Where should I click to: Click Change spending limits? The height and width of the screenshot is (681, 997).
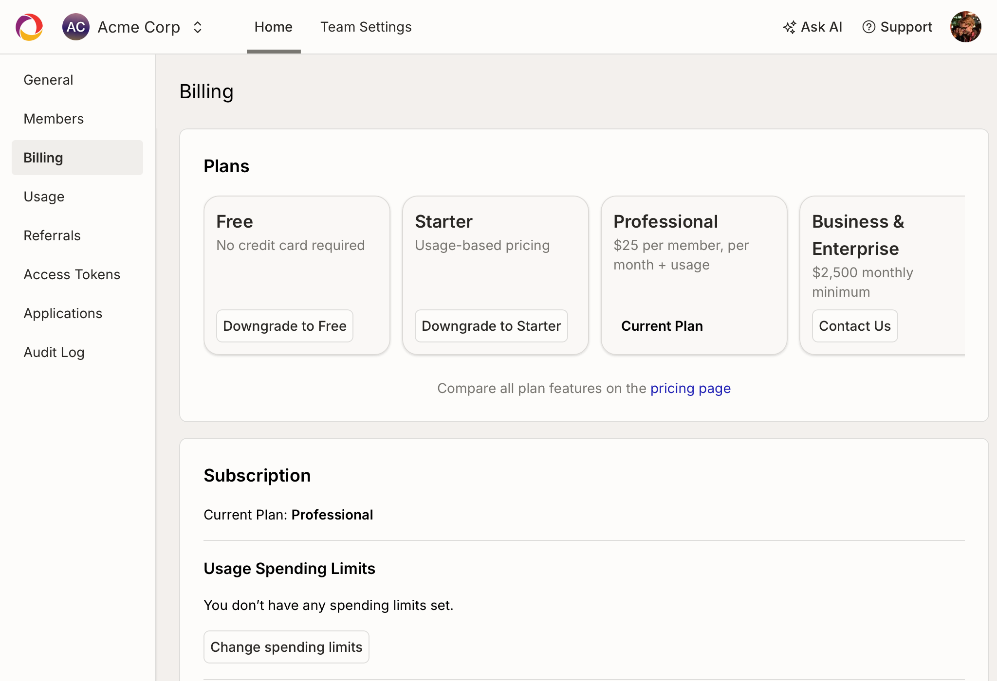pyautogui.click(x=286, y=646)
